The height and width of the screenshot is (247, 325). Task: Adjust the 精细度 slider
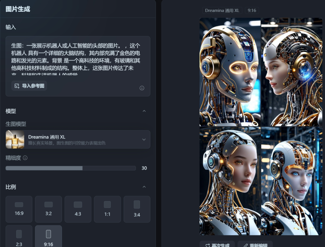71,168
